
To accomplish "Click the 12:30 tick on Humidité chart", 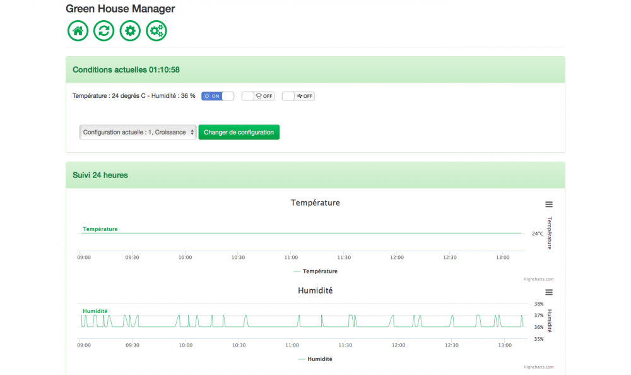I will tap(452, 345).
